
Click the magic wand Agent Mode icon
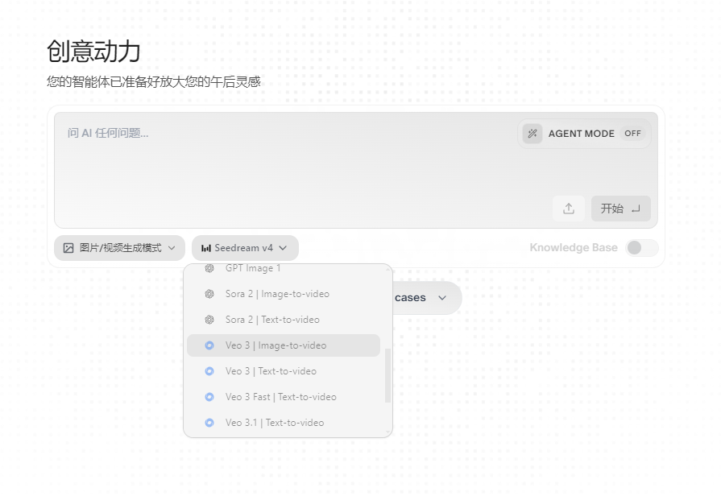pyautogui.click(x=532, y=134)
